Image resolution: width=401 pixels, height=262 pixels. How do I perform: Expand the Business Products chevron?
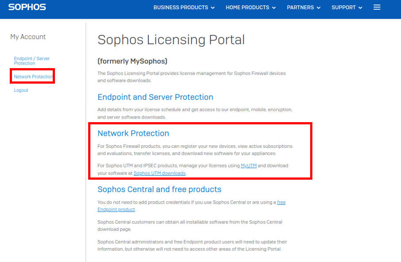(213, 8)
